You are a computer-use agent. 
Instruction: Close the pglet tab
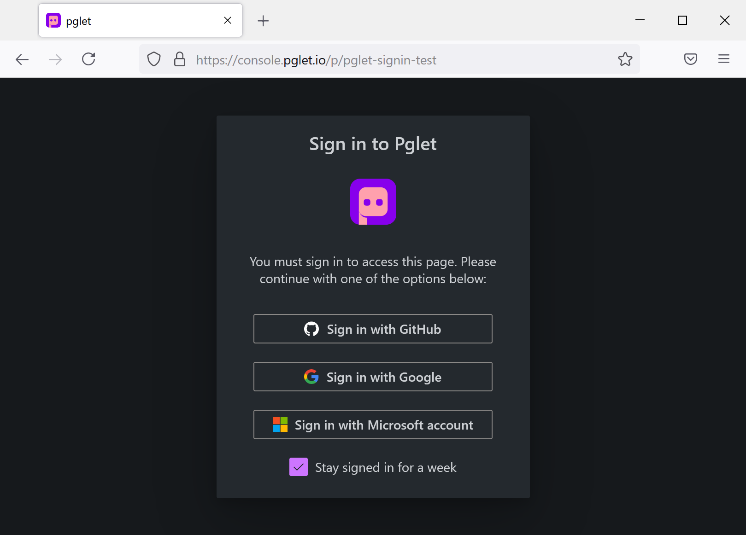[x=228, y=21]
